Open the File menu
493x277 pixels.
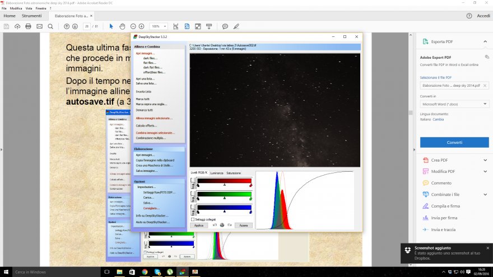coord(4,8)
